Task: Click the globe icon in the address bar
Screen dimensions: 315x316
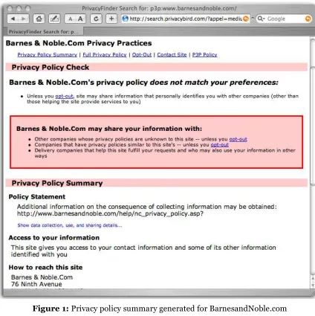Action: click(126, 19)
